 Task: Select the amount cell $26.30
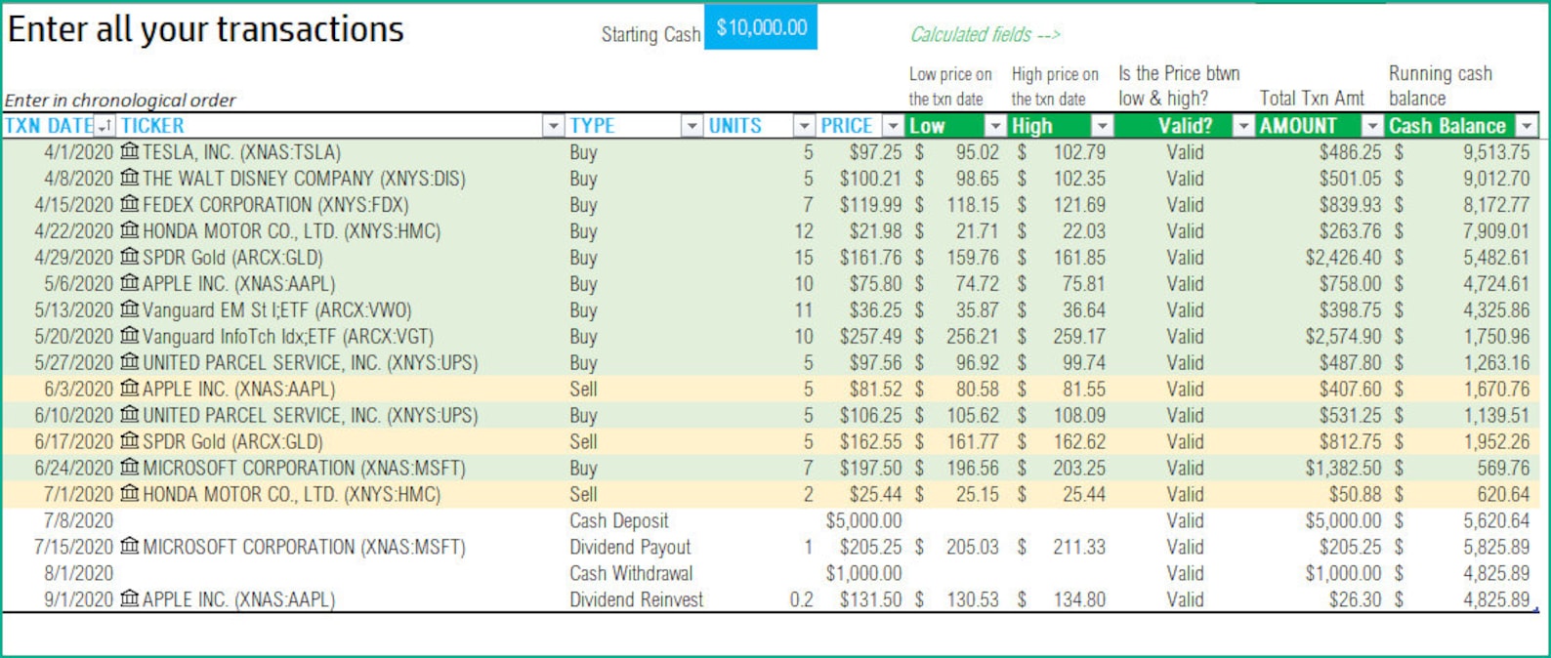click(1356, 600)
